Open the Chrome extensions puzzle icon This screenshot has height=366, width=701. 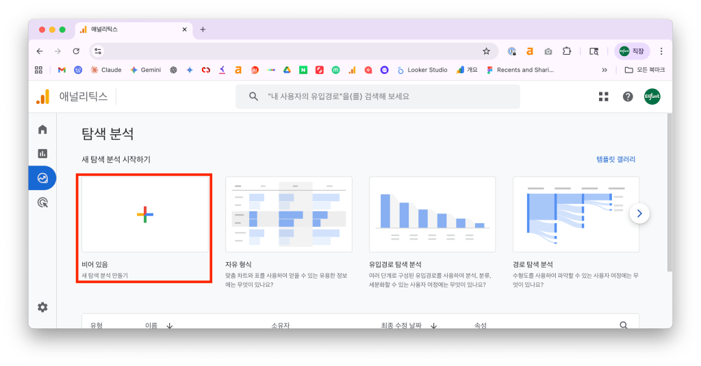coord(567,51)
